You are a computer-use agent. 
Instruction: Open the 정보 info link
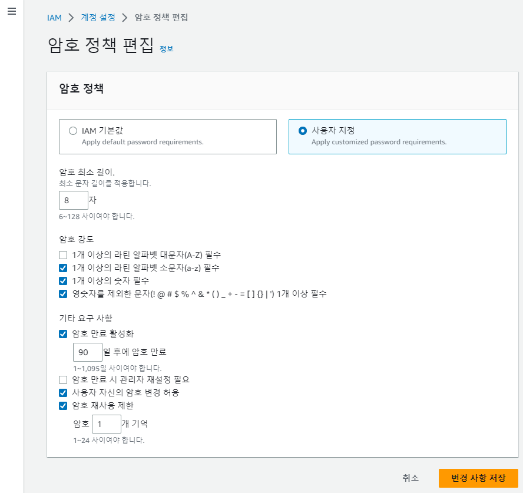pyautogui.click(x=167, y=49)
